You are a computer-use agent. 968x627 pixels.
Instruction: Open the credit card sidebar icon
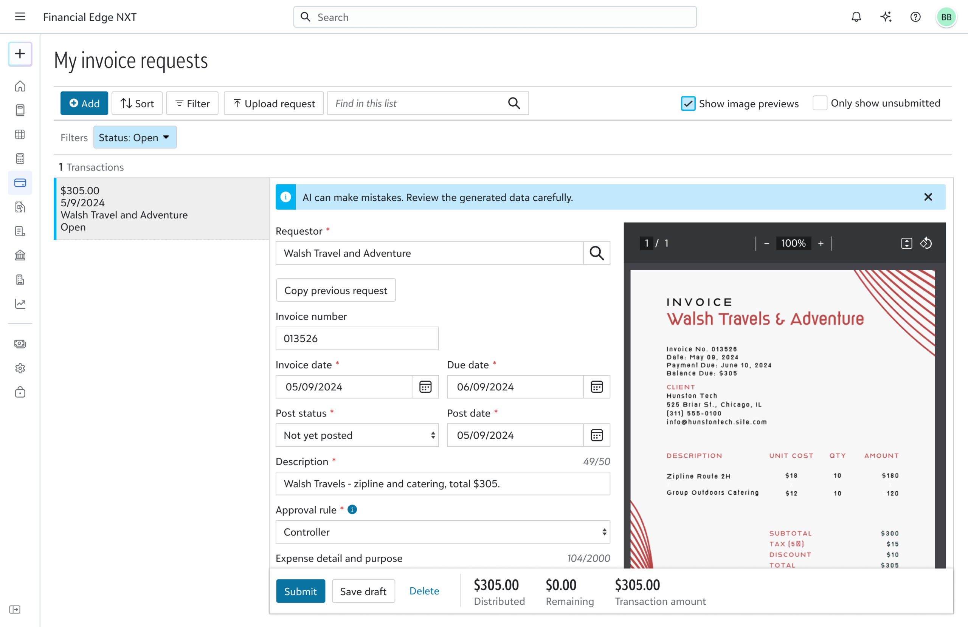(20, 183)
